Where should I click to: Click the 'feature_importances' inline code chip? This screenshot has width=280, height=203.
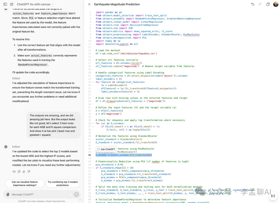point(54,13)
